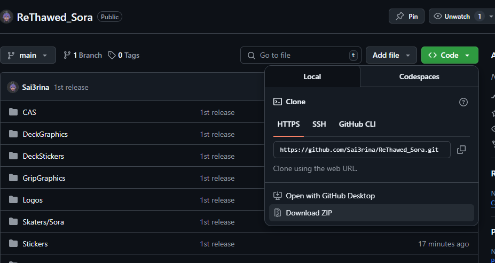Click the repository owner avatar by ReThawed_Sora

(7, 17)
